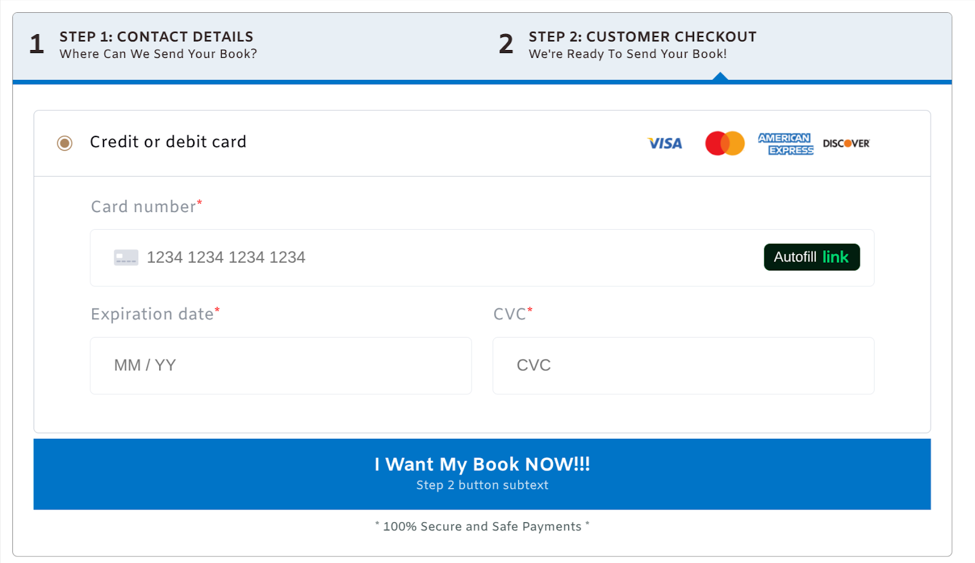Open Step 1: Contact Details tab
This screenshot has height=563, width=975.
click(157, 44)
